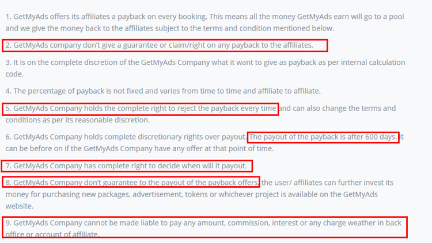This screenshot has height=243, width=432.
Task: Click the word 'website.' ending term 8
Action: [x=19, y=206]
